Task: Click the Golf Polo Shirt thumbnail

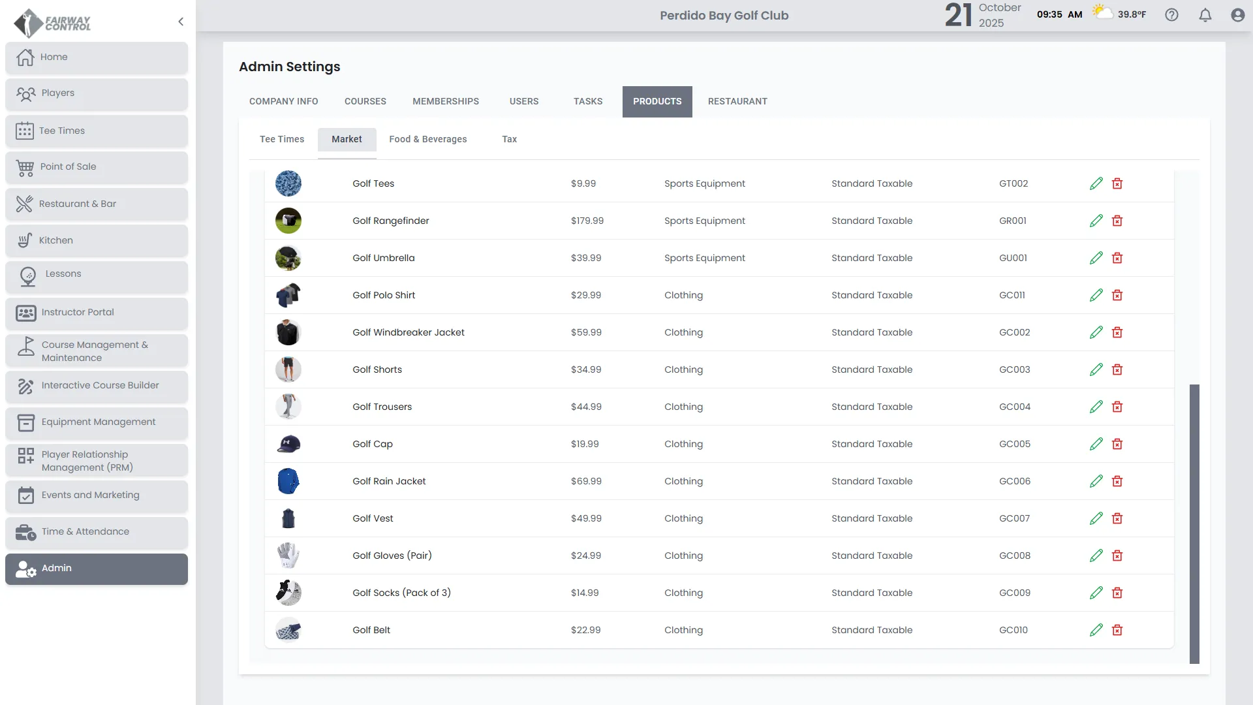Action: [x=288, y=295]
